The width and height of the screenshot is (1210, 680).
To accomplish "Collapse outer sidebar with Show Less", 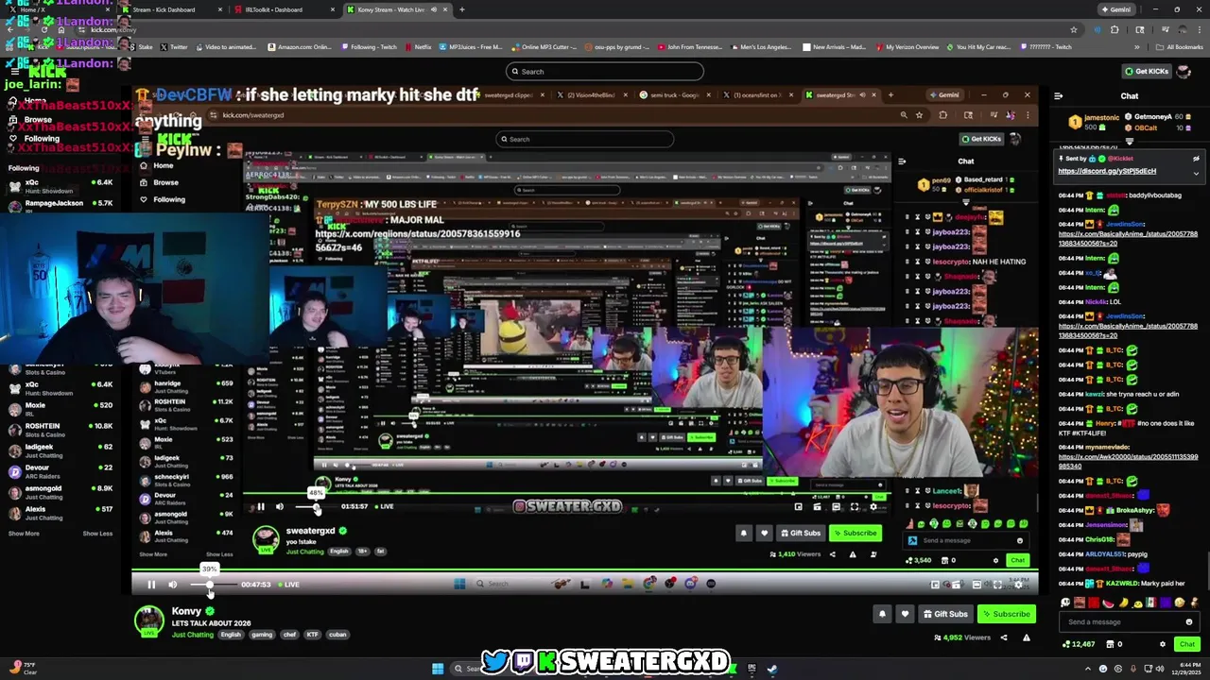I will click(96, 534).
